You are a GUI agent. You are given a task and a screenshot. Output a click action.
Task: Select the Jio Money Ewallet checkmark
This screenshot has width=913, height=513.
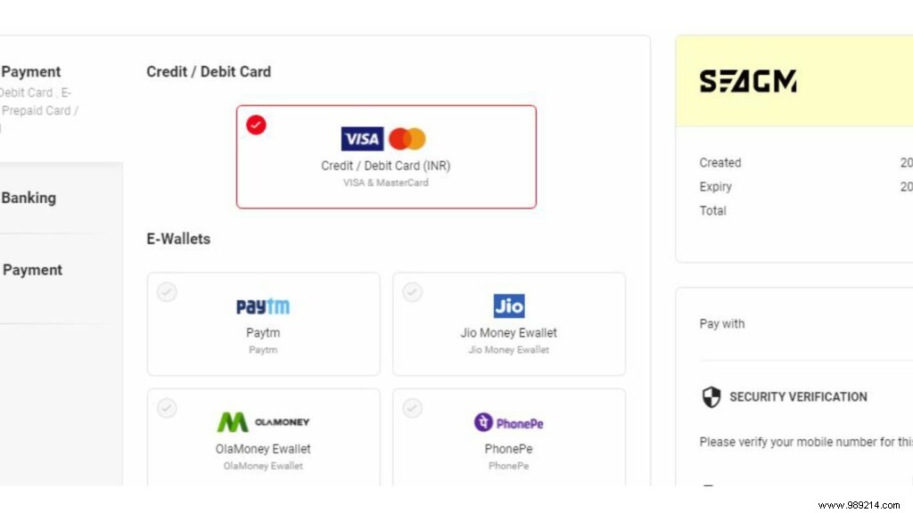point(412,292)
